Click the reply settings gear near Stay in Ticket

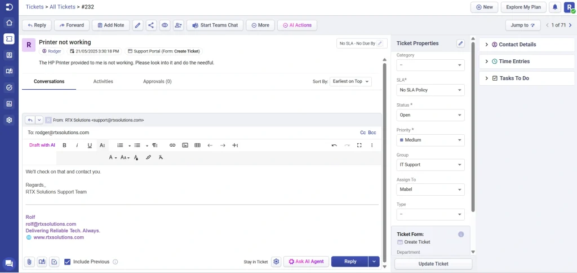(x=276, y=262)
